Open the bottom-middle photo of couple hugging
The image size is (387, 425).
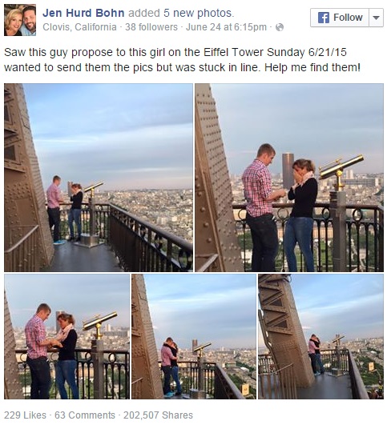click(194, 336)
